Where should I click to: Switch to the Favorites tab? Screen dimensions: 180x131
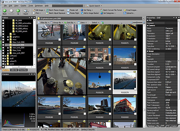click(x=23, y=70)
